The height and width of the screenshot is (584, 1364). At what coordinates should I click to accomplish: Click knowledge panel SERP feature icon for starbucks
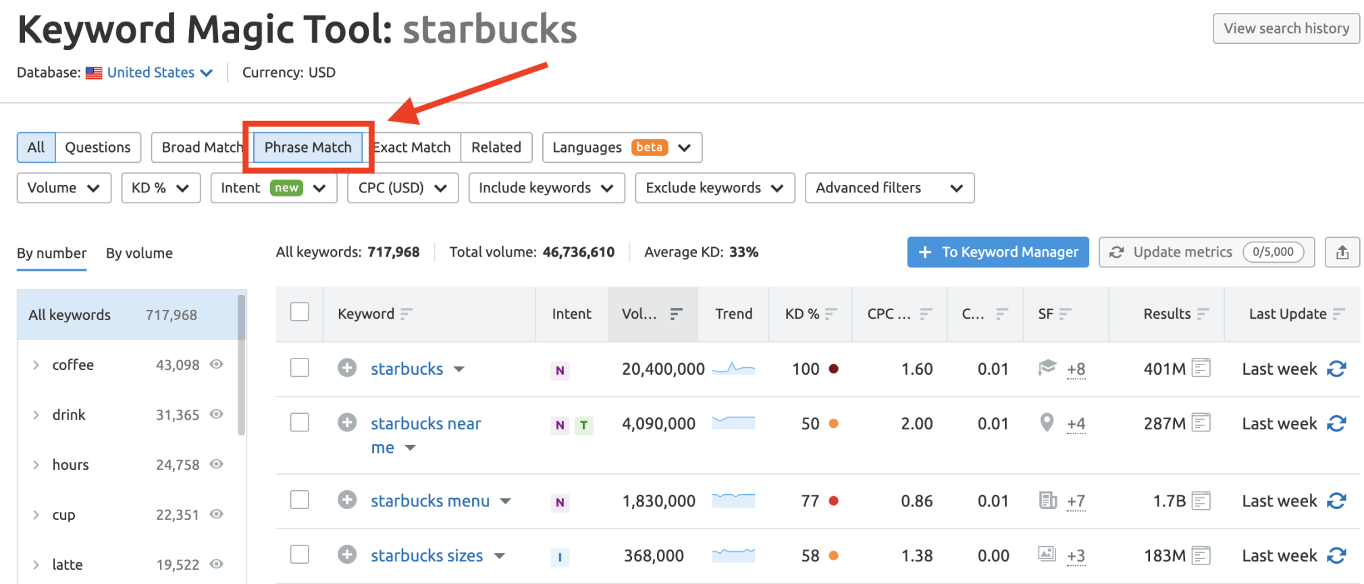coord(1047,367)
